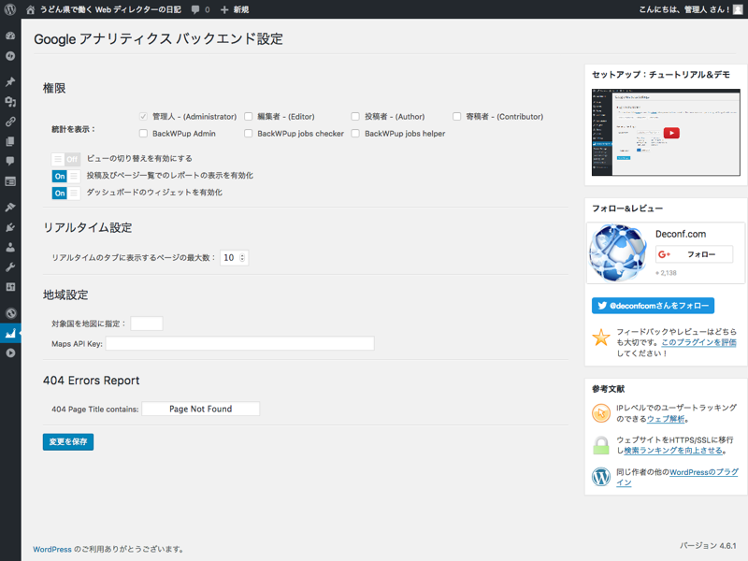Click the green padlock icon

(601, 445)
